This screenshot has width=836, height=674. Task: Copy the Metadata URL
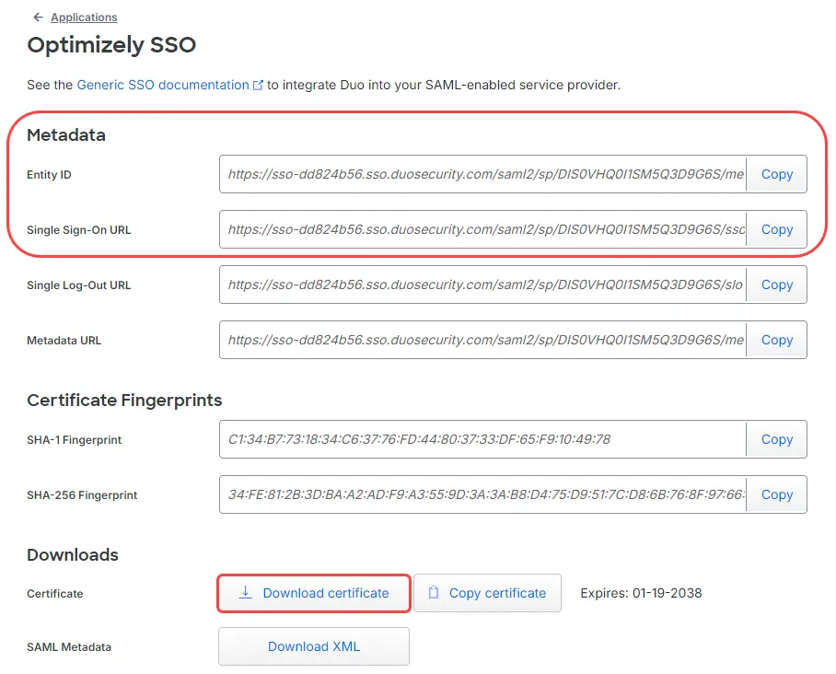click(x=776, y=340)
